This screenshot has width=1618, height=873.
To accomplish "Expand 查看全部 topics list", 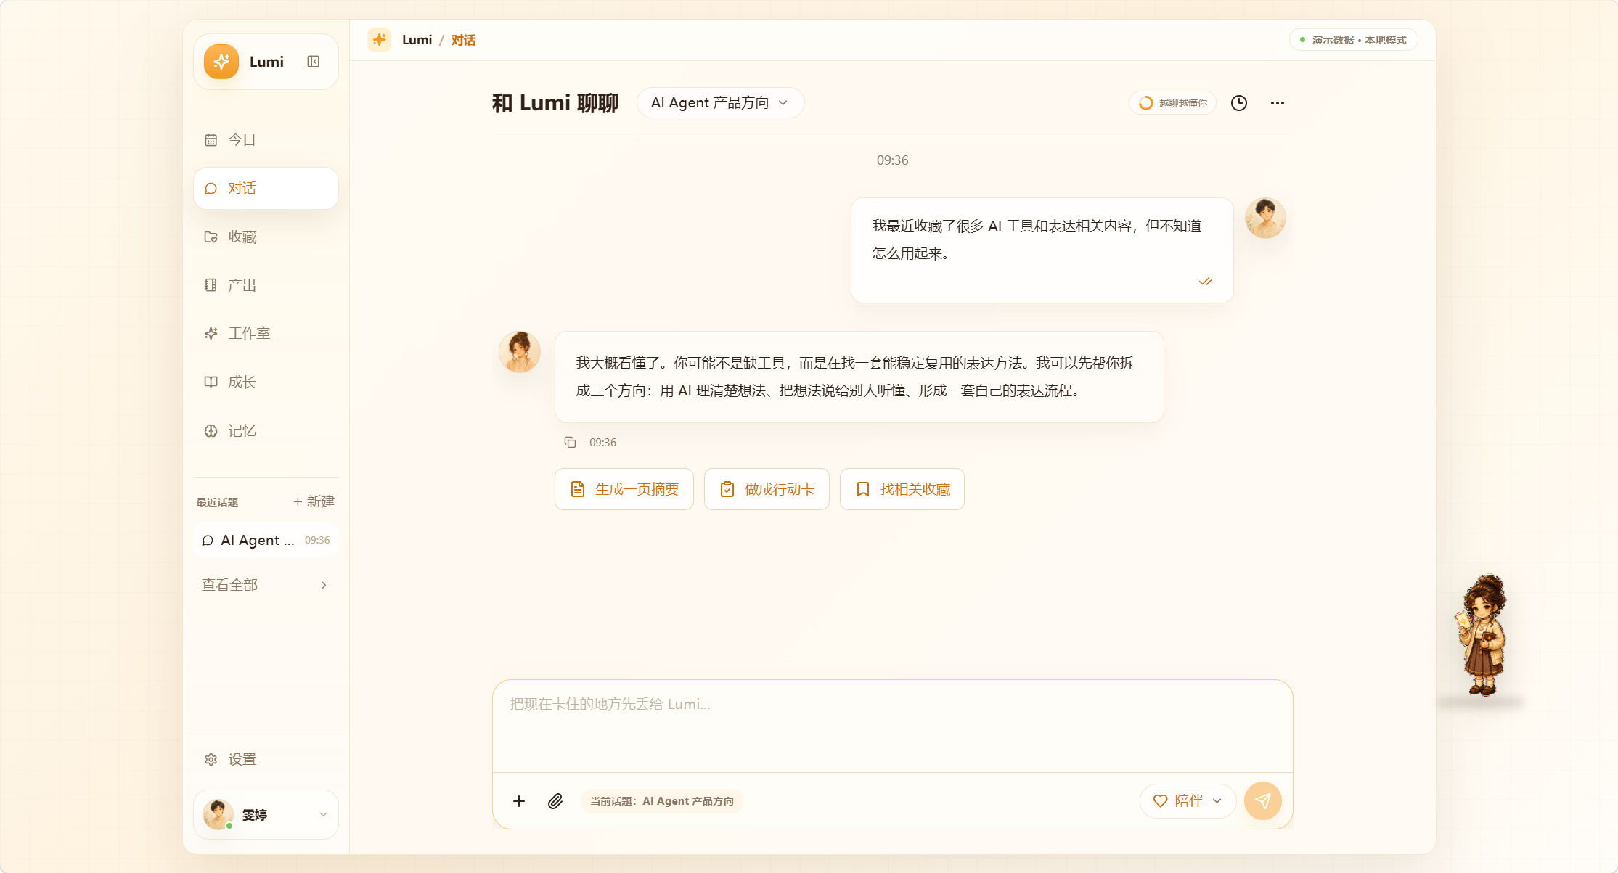I will pos(266,585).
